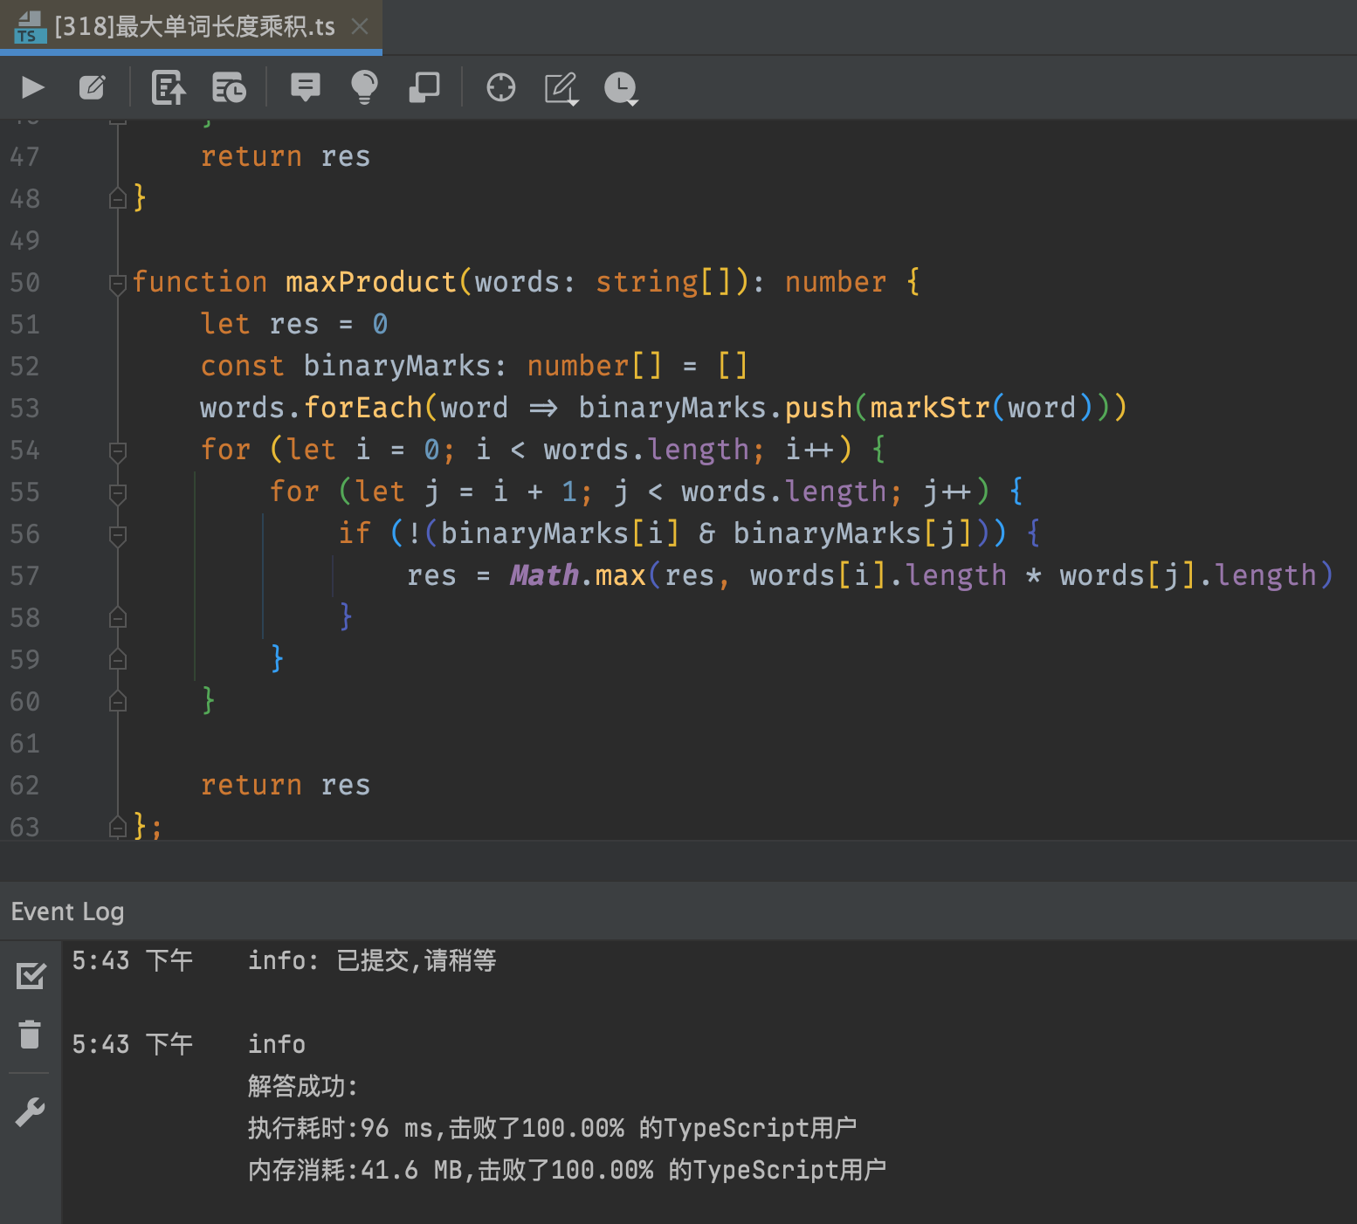Click the '解答成功:' log line
Screen dimensions: 1357x1224
[303, 1086]
